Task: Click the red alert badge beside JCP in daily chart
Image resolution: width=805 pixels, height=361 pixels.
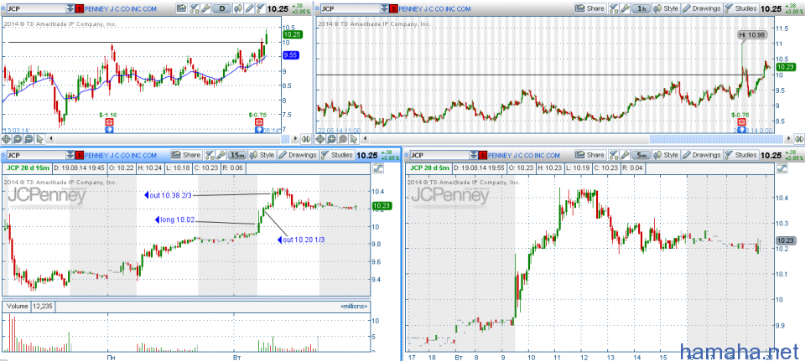Action: pos(79,8)
